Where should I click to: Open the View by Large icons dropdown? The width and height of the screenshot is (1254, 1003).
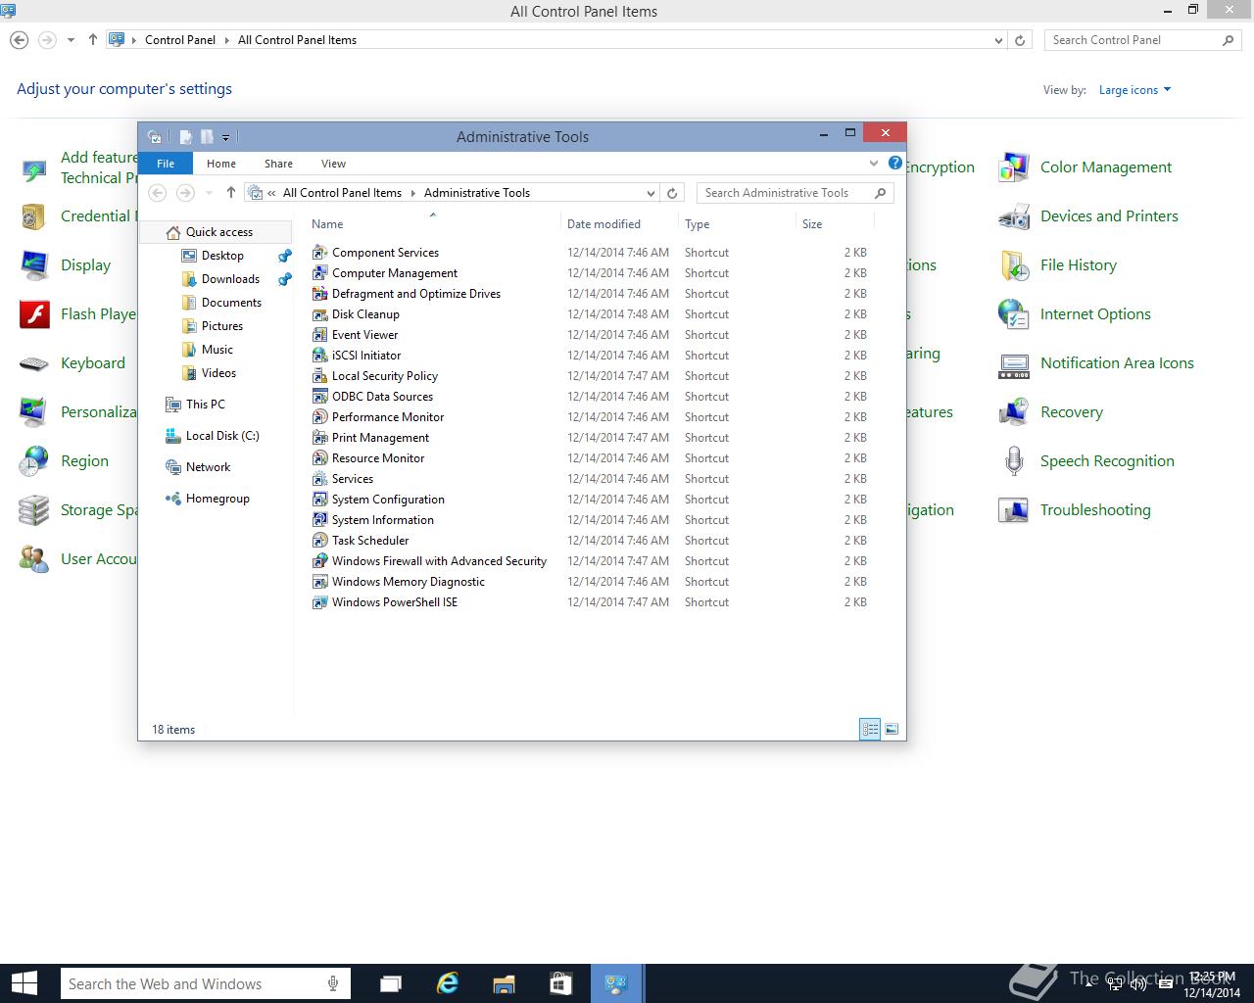pyautogui.click(x=1134, y=90)
